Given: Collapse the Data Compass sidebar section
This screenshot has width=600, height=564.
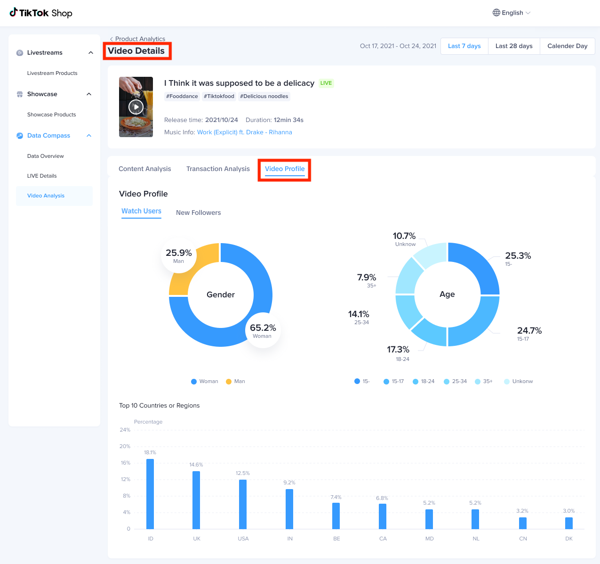Looking at the screenshot, I should tap(89, 136).
